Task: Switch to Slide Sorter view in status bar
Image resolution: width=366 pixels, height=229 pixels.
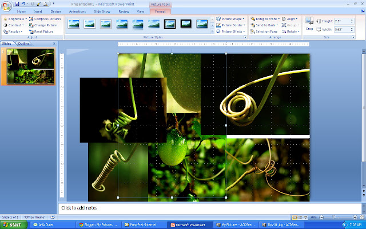Action: [300, 218]
